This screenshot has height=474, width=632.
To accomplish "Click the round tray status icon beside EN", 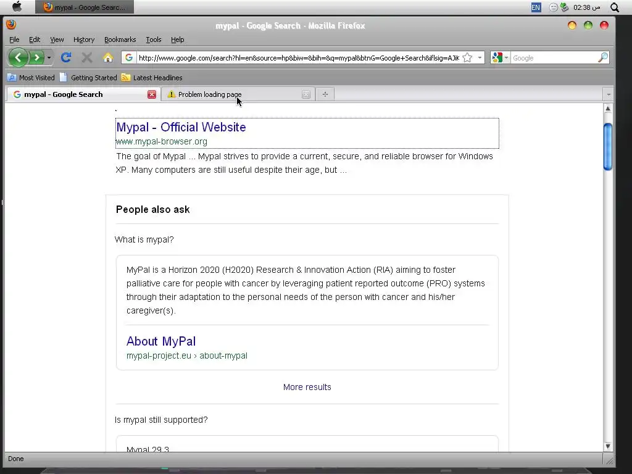I will coord(554,7).
